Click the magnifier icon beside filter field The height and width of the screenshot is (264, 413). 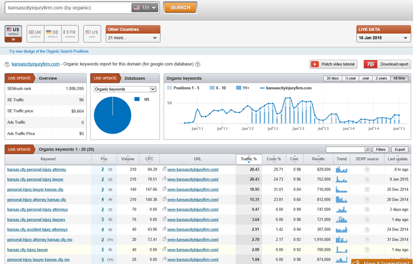(x=368, y=150)
